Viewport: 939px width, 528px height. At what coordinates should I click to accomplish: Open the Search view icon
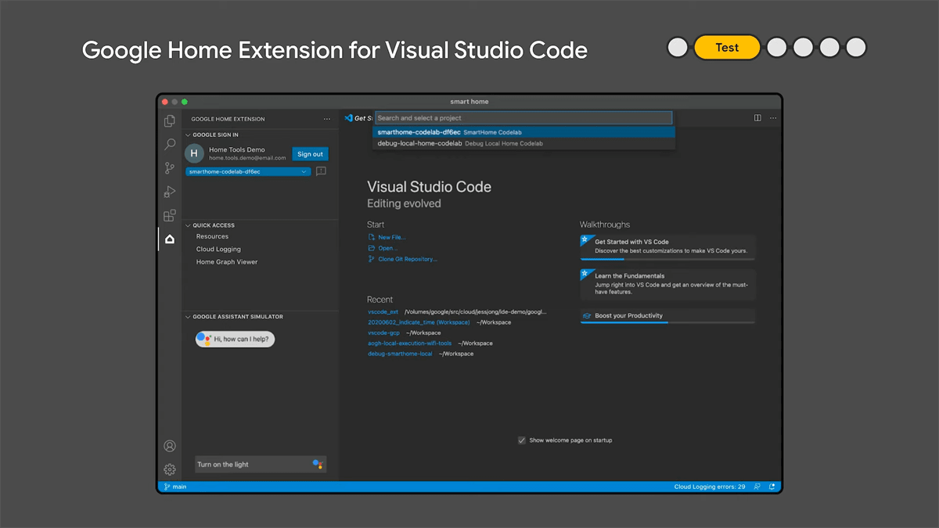click(170, 145)
